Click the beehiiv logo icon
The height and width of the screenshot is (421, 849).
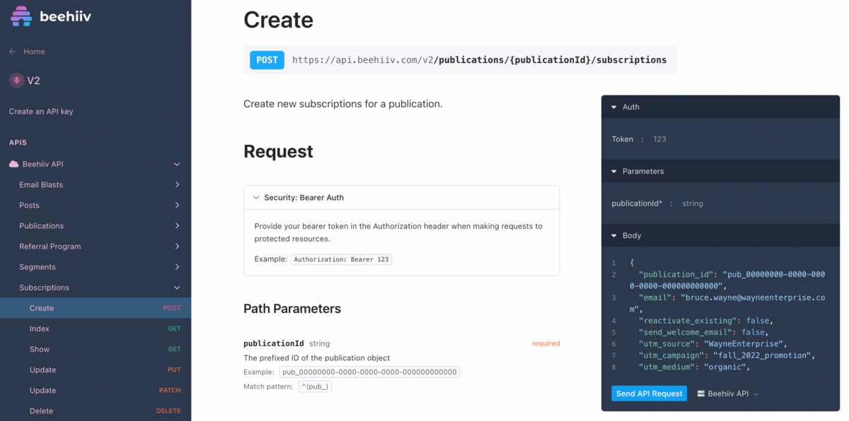click(x=21, y=16)
